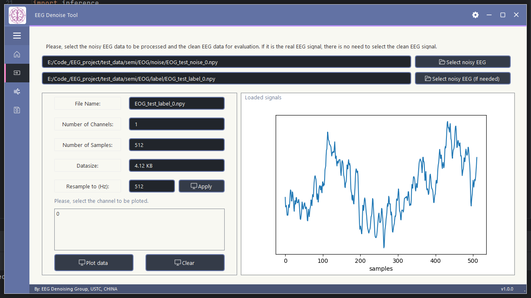The width and height of the screenshot is (531, 298).
Task: Edit the Resample to (Hz) value field
Action: tap(152, 186)
